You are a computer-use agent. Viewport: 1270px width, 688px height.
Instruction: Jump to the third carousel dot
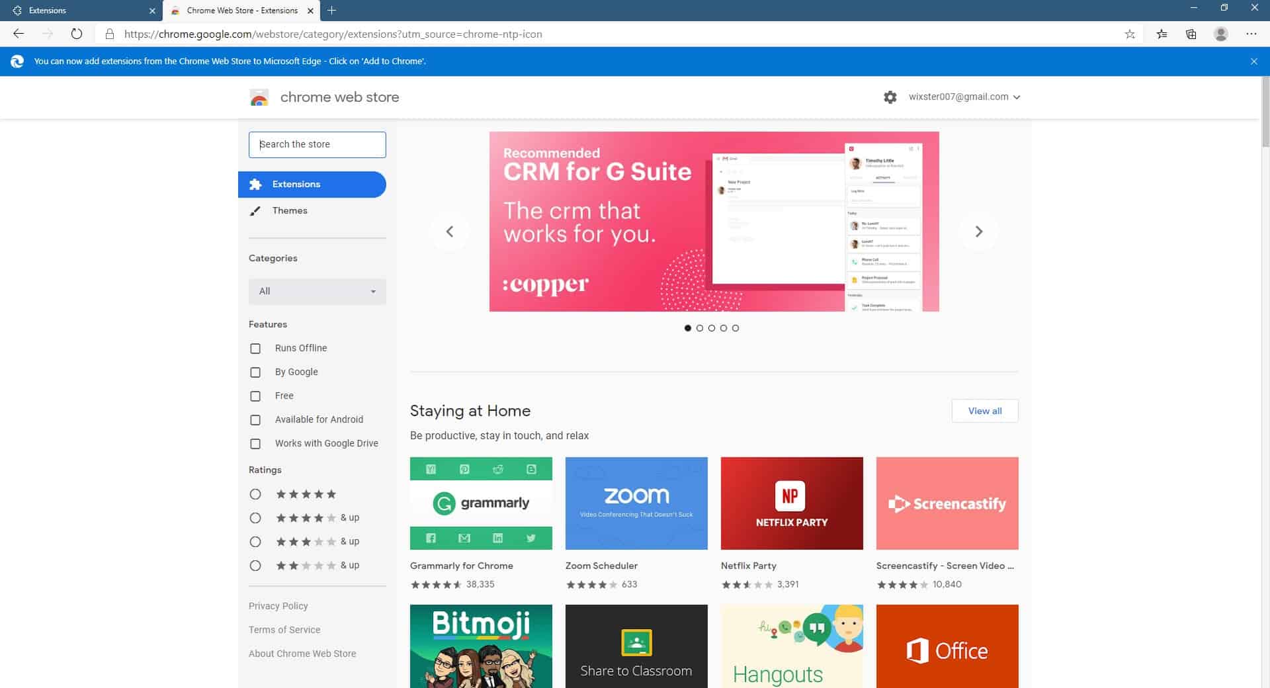712,328
